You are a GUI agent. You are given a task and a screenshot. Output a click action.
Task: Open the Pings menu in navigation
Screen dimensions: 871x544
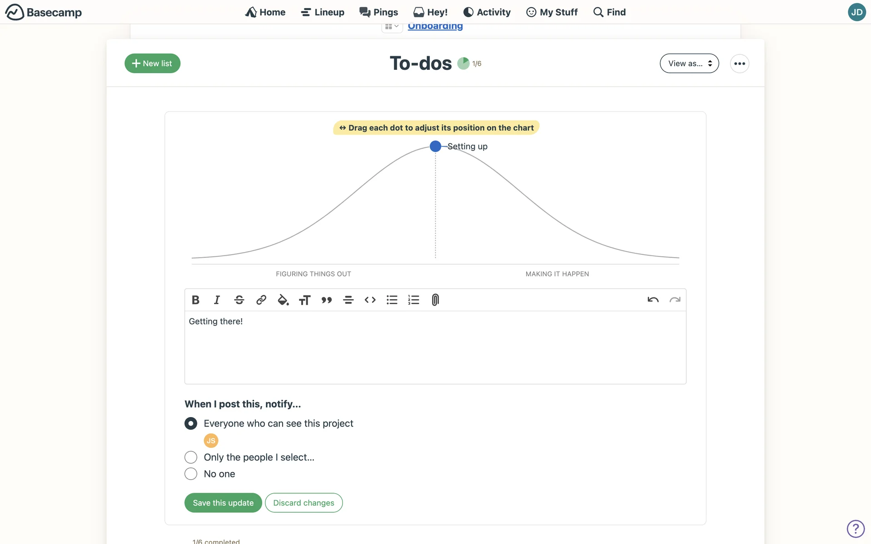click(x=379, y=12)
